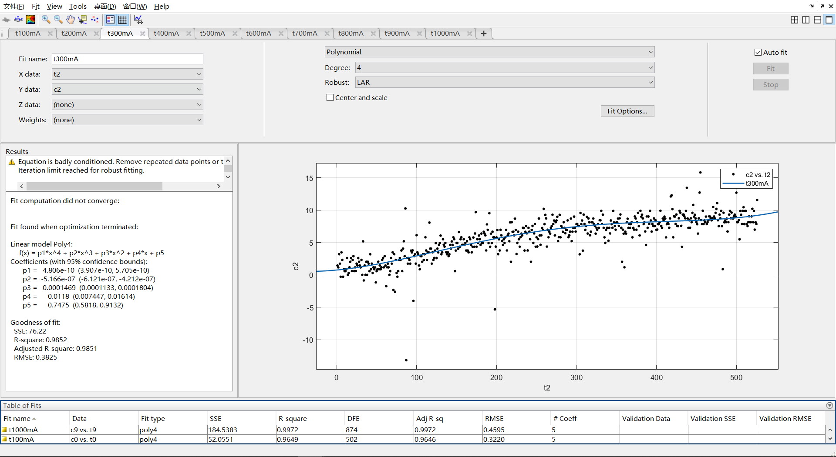
Task: Select the pan hand tool
Action: coord(71,20)
